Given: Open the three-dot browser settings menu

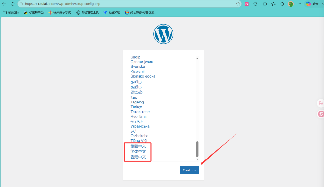Looking at the screenshot, I should pos(299,4).
